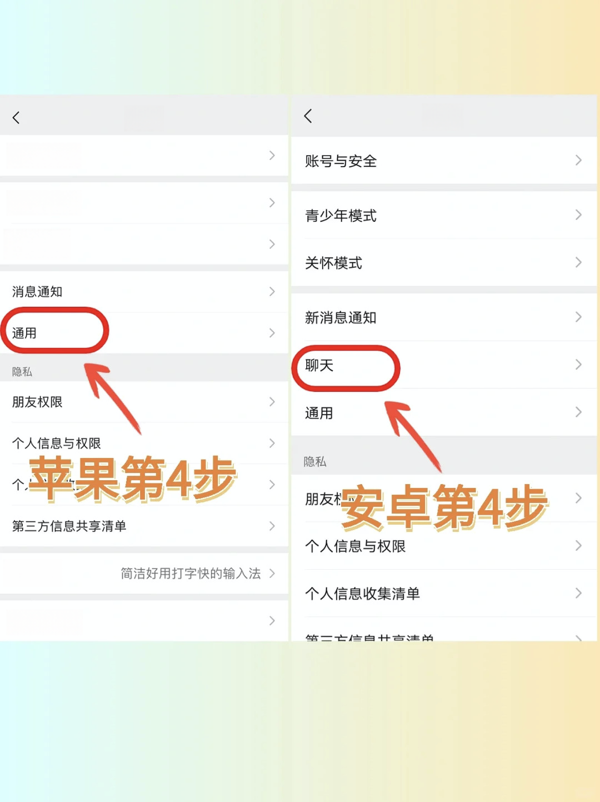Image resolution: width=600 pixels, height=802 pixels.
Task: Open 新消息通知 settings
Action: [x=443, y=317]
